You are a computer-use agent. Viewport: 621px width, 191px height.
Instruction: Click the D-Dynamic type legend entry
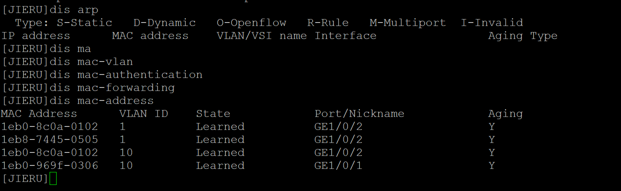164,23
